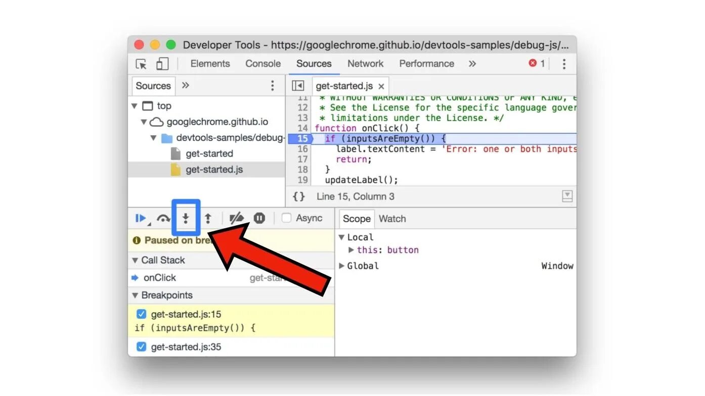Show more navigator tabs chevron
Screen dimensions: 705x396
pyautogui.click(x=186, y=85)
